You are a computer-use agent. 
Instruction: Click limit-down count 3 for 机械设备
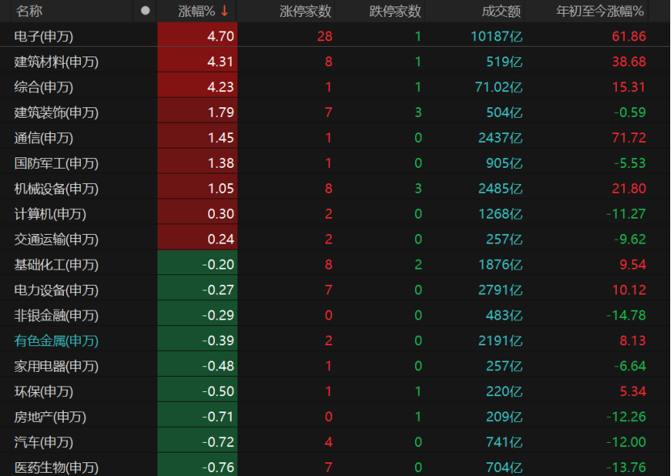tap(418, 189)
